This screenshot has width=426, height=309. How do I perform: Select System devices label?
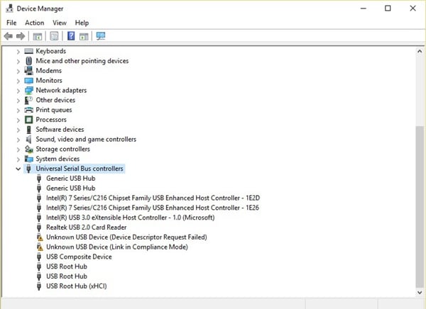tap(58, 159)
